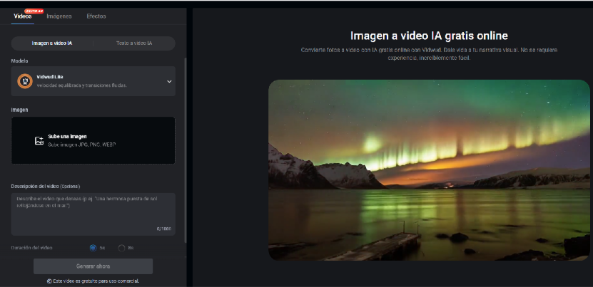Open the Videos tab
Screen dimensions: 593x287
pyautogui.click(x=22, y=16)
